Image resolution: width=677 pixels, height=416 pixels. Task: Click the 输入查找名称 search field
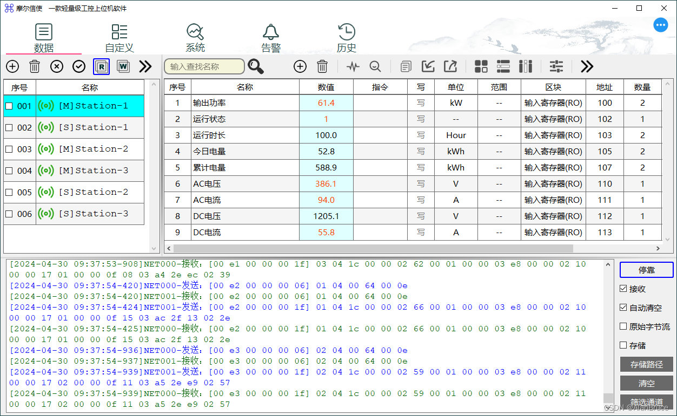click(x=204, y=66)
